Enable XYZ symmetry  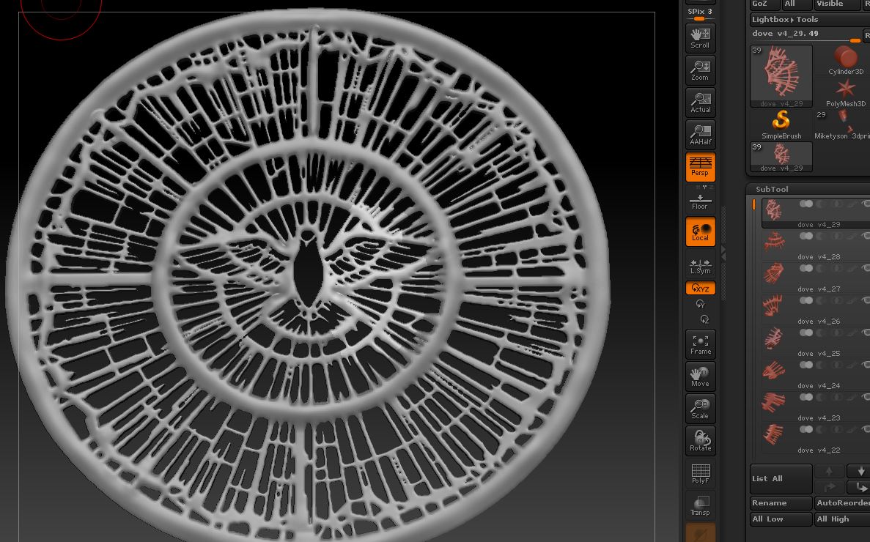[x=700, y=287]
